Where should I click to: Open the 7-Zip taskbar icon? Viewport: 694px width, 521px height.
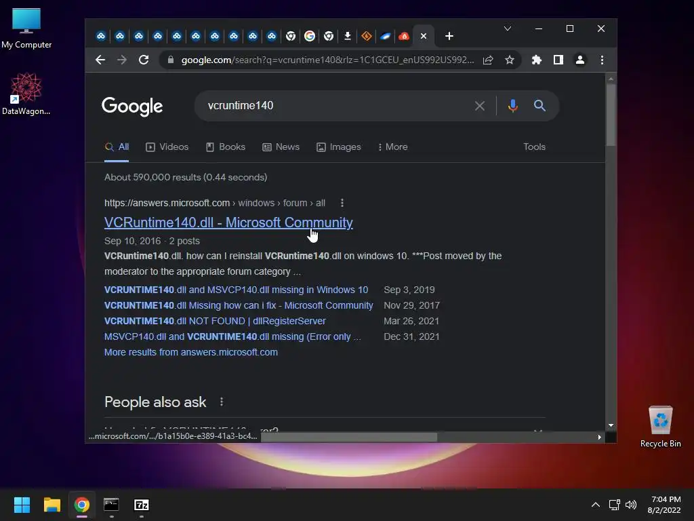point(142,505)
